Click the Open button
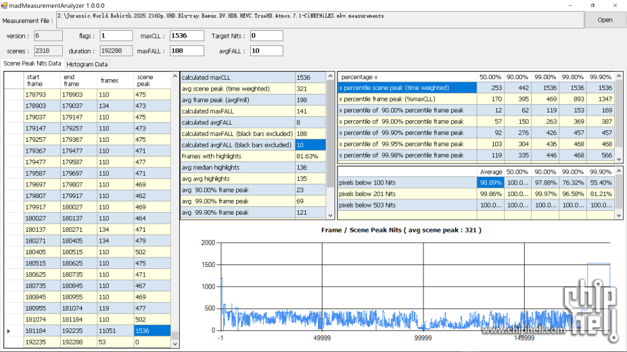Screen dimensions: 627x352 pos(605,20)
